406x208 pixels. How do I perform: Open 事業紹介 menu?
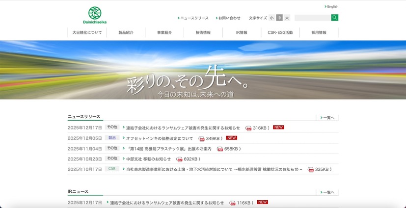164,32
